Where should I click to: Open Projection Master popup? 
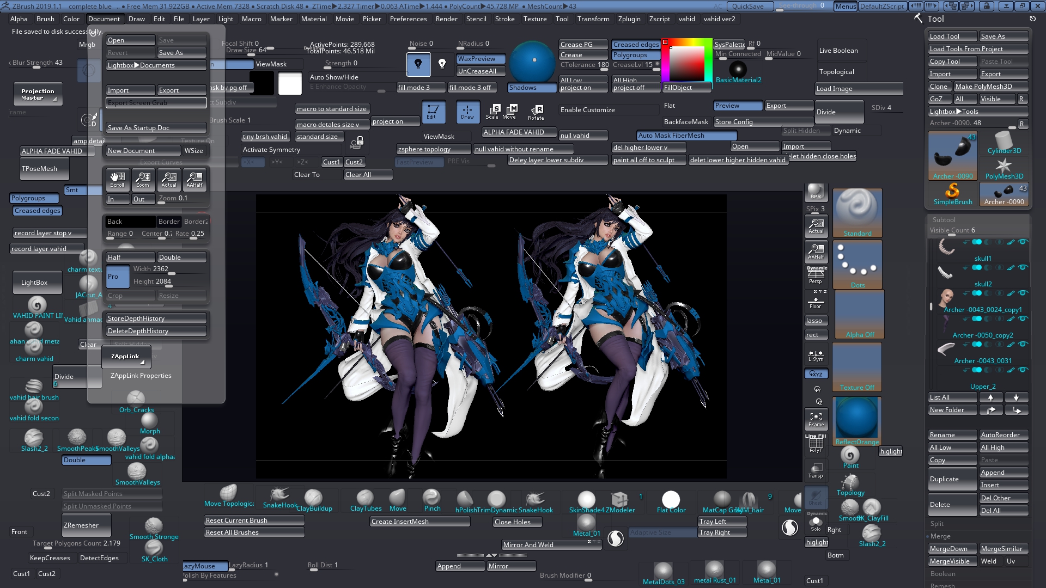tap(38, 94)
